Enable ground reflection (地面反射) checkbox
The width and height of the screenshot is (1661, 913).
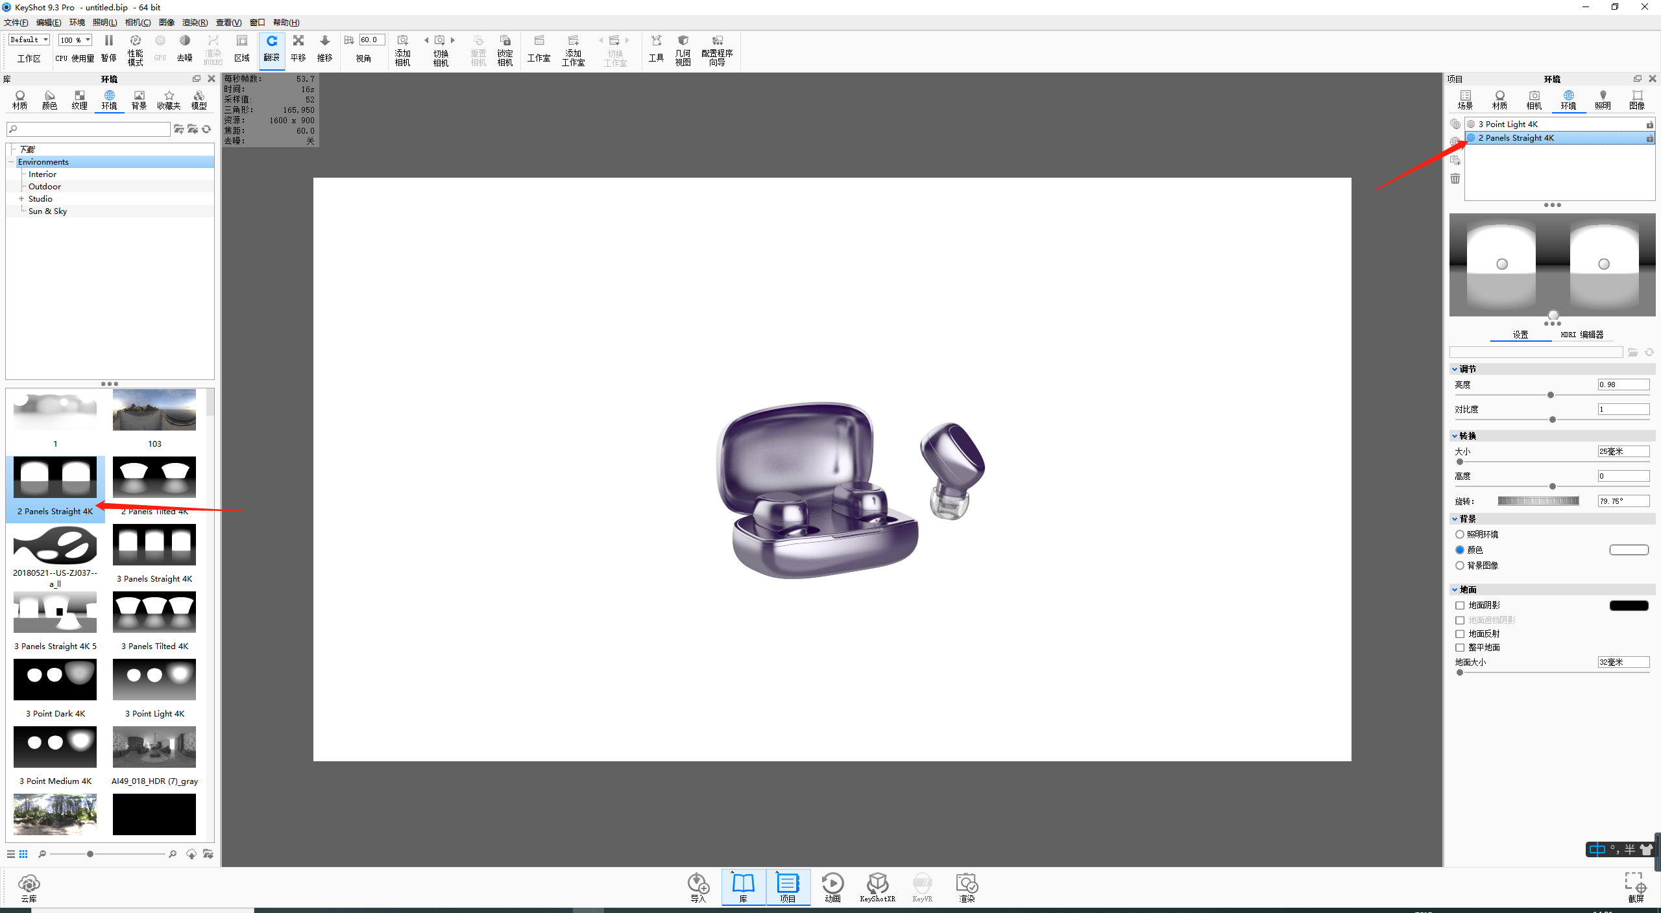(1460, 634)
